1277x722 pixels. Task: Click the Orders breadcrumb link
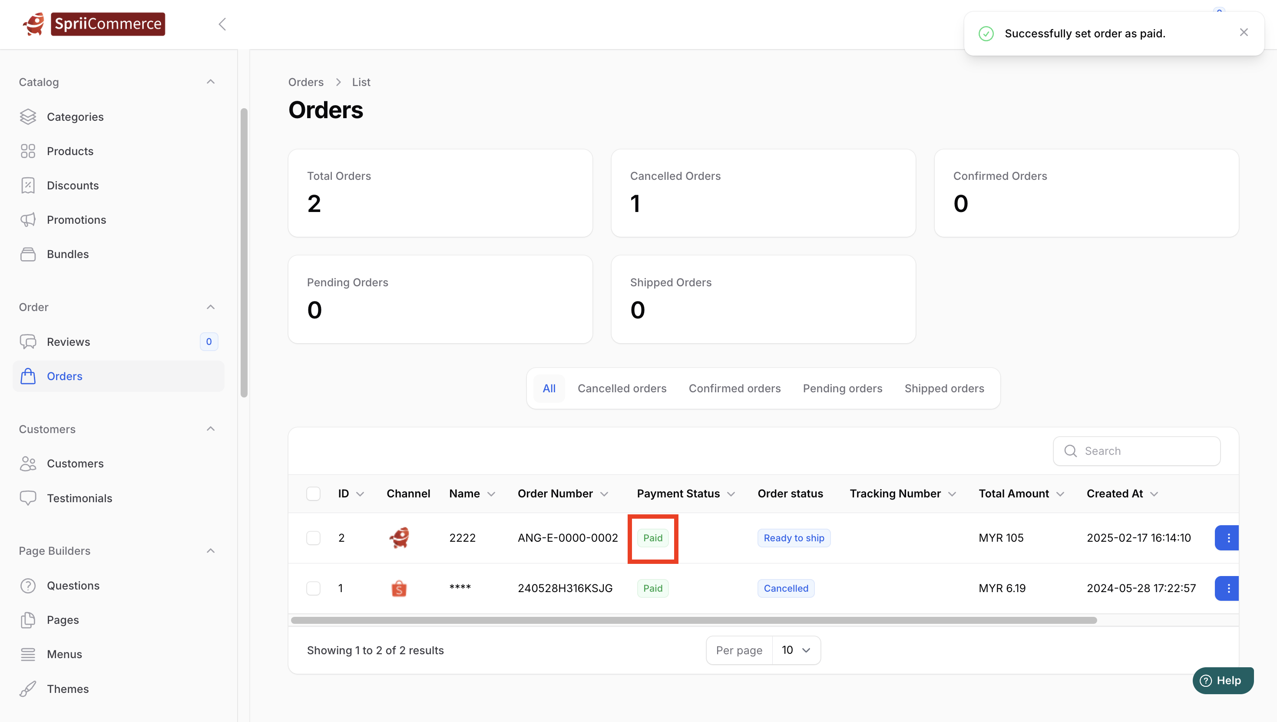click(305, 82)
